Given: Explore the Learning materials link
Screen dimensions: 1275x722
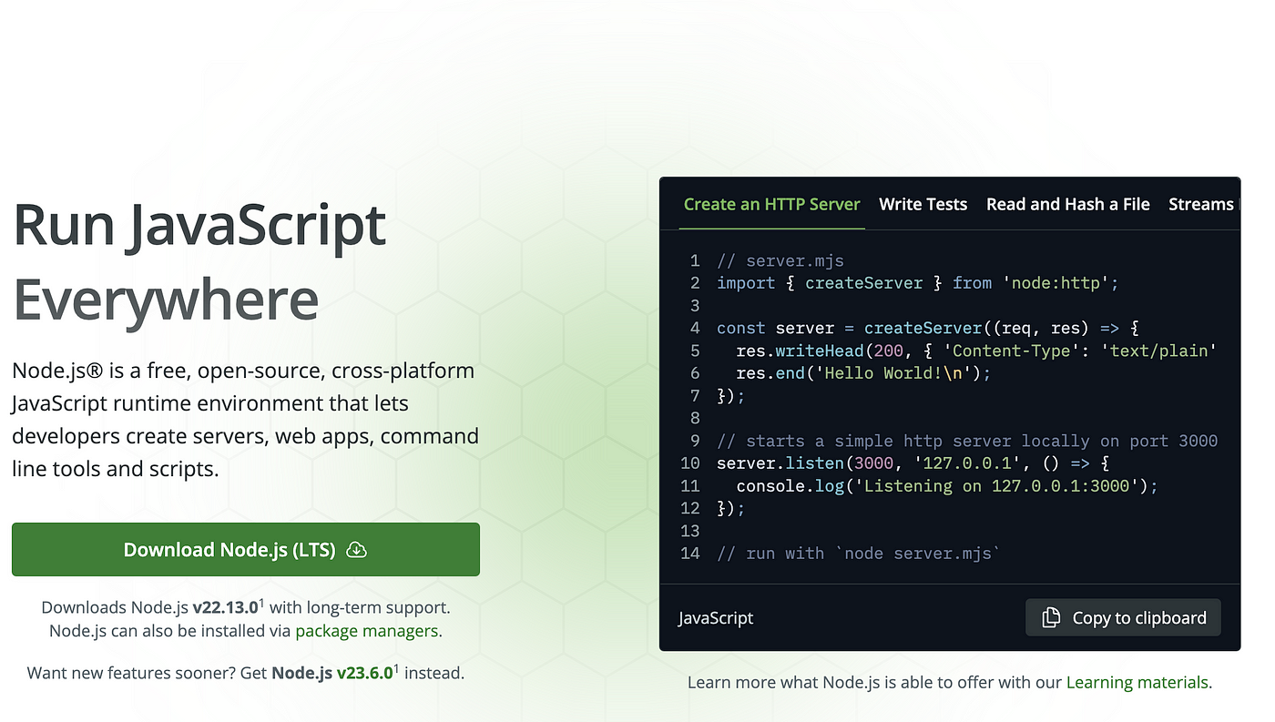Looking at the screenshot, I should pyautogui.click(x=1136, y=681).
